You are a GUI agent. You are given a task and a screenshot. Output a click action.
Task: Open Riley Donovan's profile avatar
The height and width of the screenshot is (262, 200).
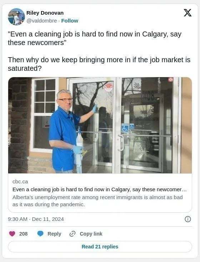[x=16, y=17]
